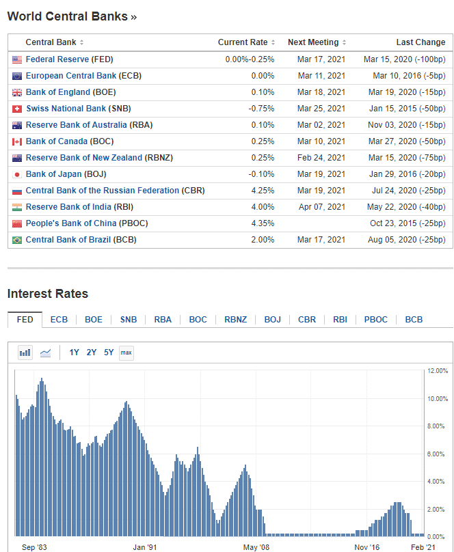Click the Japan flag icon
Image resolution: width=454 pixels, height=552 pixels.
pyautogui.click(x=17, y=175)
